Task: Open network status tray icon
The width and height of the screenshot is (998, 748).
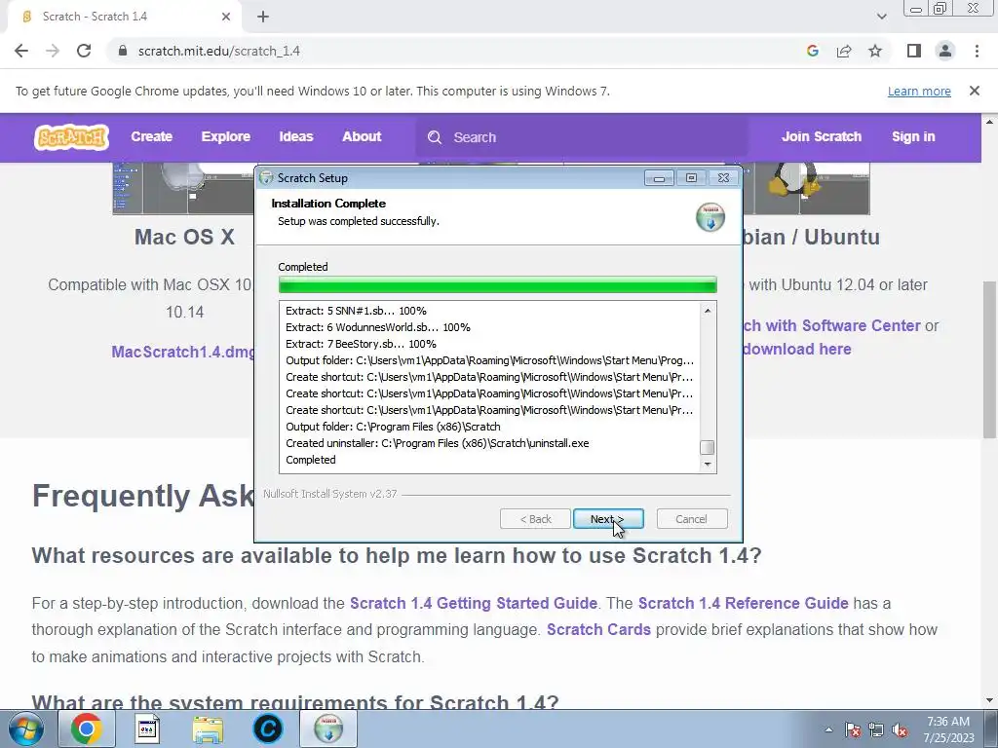Action: [x=876, y=729]
